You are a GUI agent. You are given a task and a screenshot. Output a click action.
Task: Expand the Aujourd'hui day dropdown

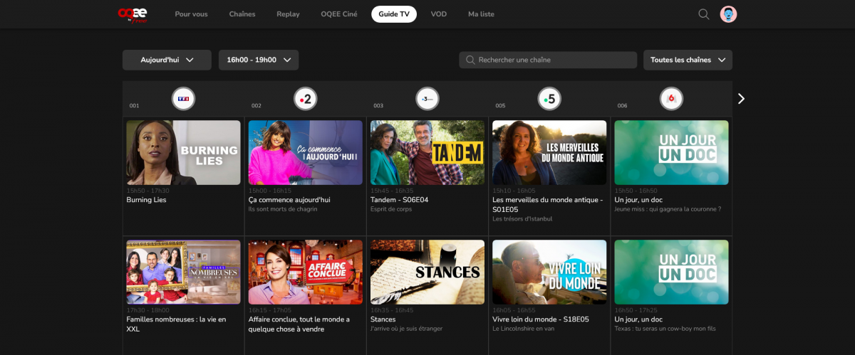point(167,60)
